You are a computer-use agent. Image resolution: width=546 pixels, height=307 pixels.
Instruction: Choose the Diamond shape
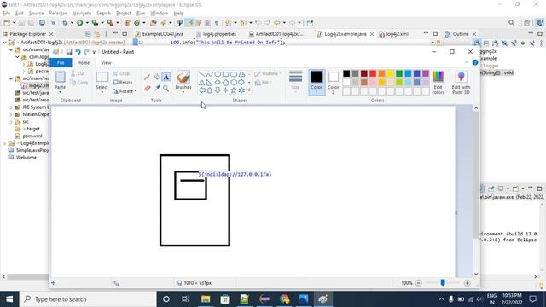218,83
